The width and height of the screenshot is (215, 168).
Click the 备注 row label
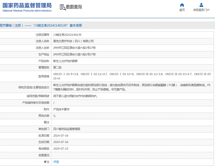47,122
